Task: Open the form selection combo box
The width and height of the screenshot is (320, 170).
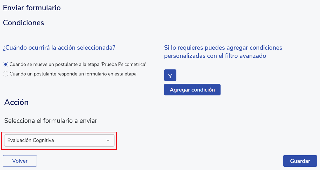Action: (59, 140)
